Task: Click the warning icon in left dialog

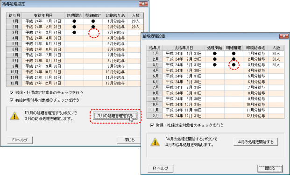Action: (x=14, y=116)
